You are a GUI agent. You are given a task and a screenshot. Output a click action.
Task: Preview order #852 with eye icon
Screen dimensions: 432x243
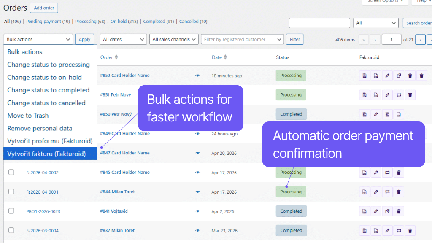tap(197, 76)
